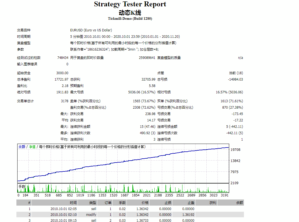Viewport: 299px width, 222px height.
Task: Click the 复盘模型 label
Action: click(x=24, y=43)
